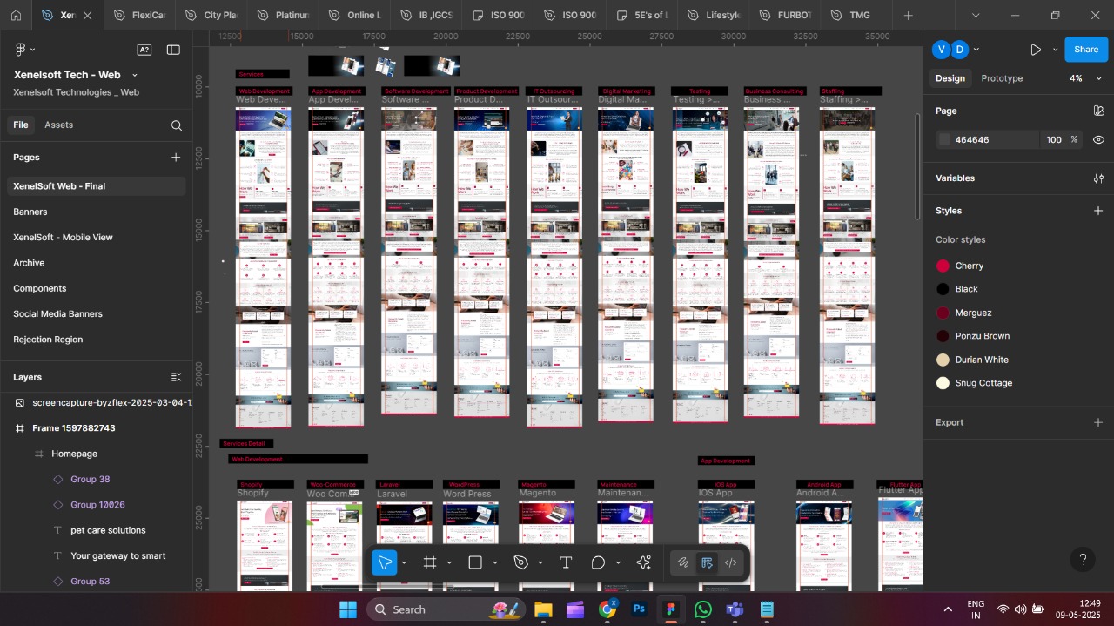Open the Lifestyle file tab

point(712,15)
